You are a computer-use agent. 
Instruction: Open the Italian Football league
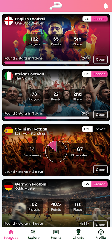pos(100,115)
